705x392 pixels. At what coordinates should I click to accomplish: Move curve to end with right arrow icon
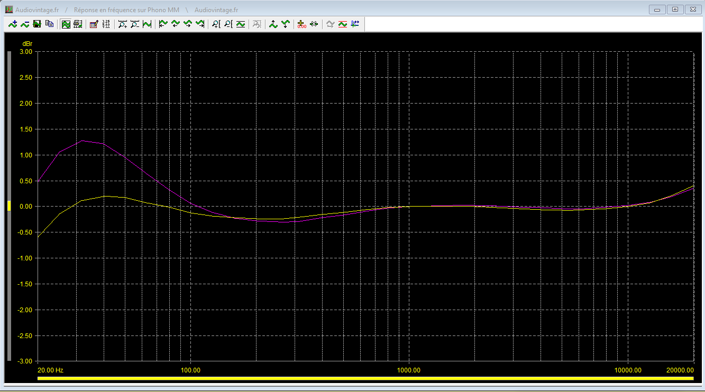pos(199,24)
